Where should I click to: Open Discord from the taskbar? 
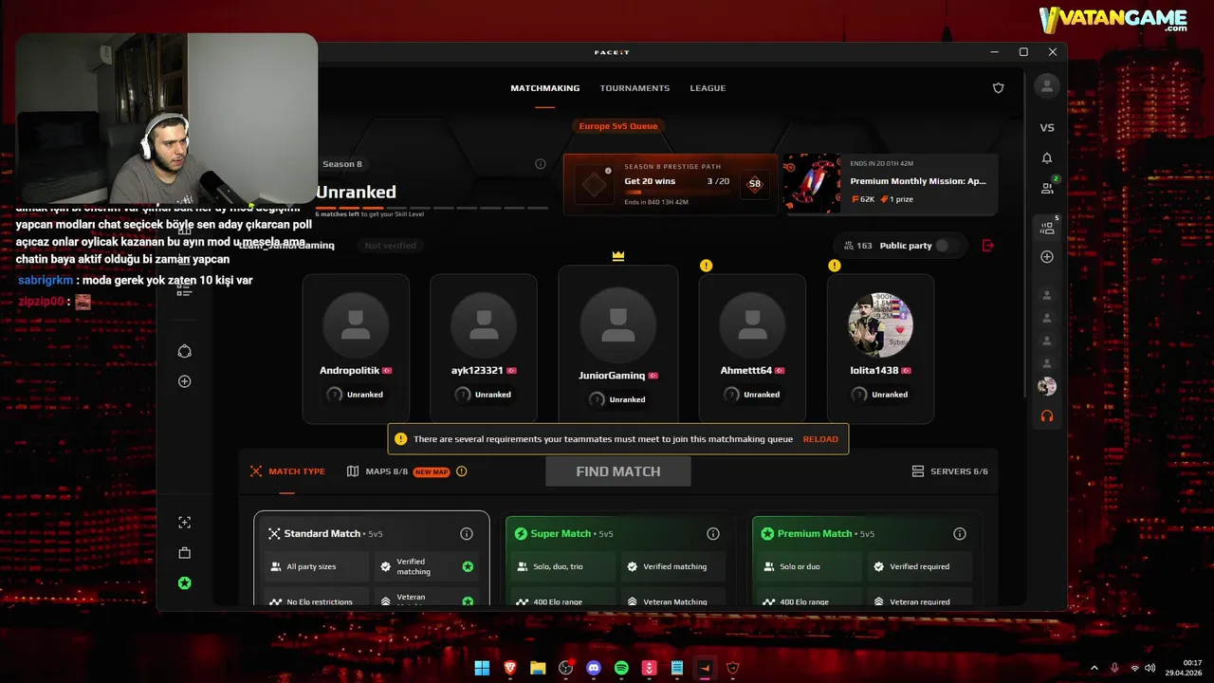click(x=594, y=668)
